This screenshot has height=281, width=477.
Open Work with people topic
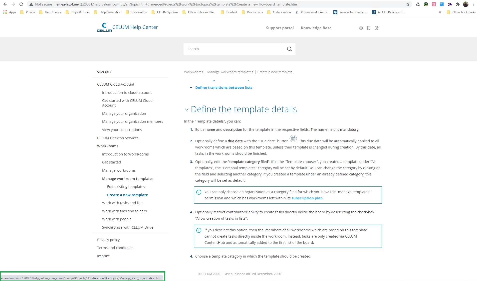[x=117, y=219]
